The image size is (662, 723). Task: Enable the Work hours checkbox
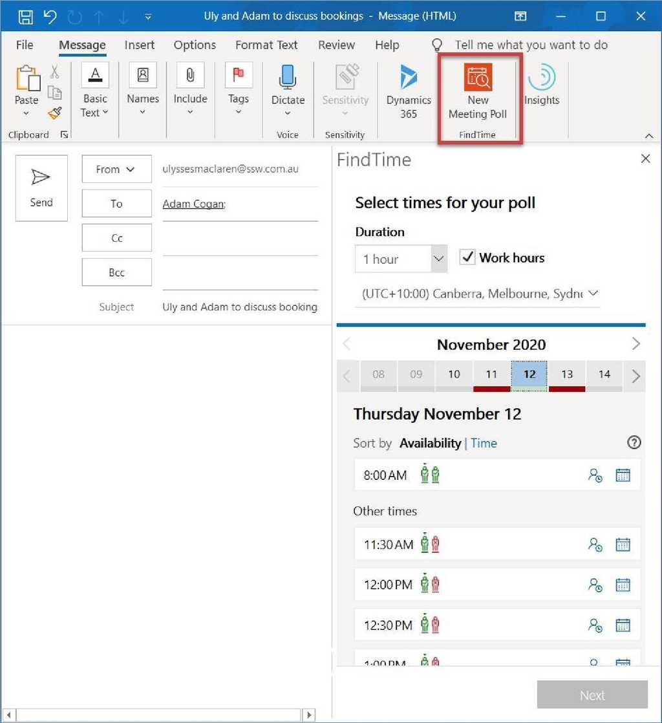467,257
